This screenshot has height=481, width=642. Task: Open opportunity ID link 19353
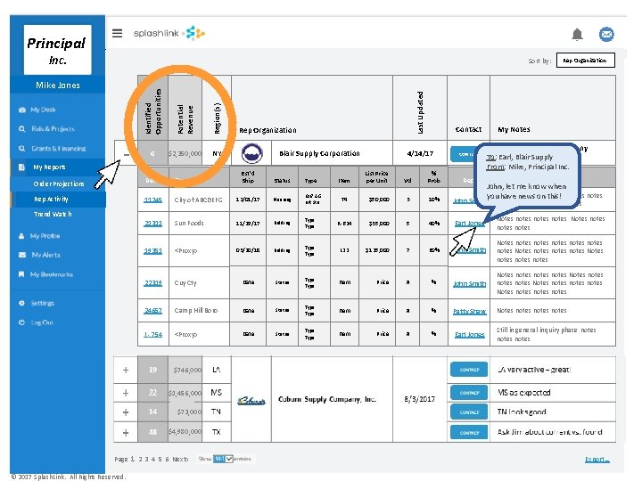point(152,250)
